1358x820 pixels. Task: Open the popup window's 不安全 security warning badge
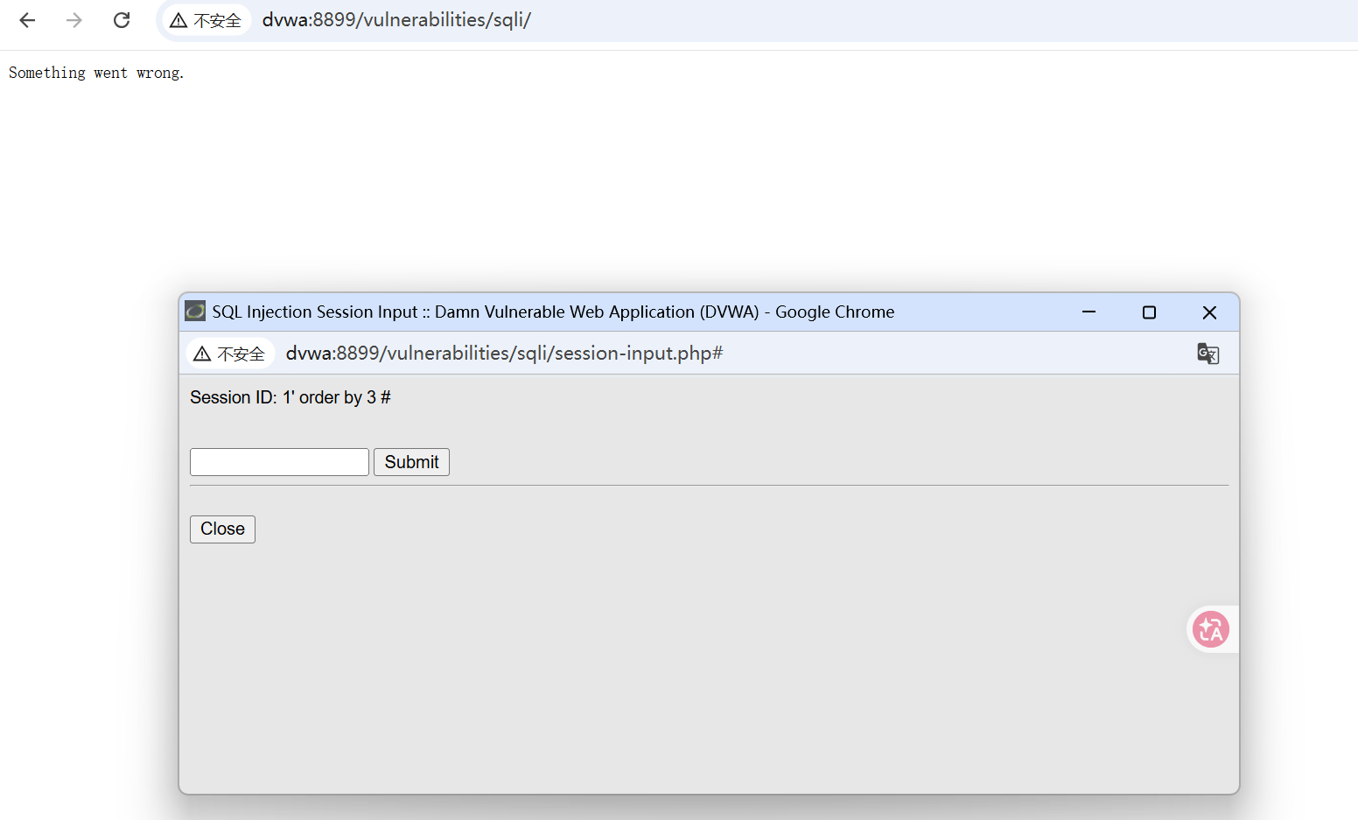pyautogui.click(x=230, y=354)
